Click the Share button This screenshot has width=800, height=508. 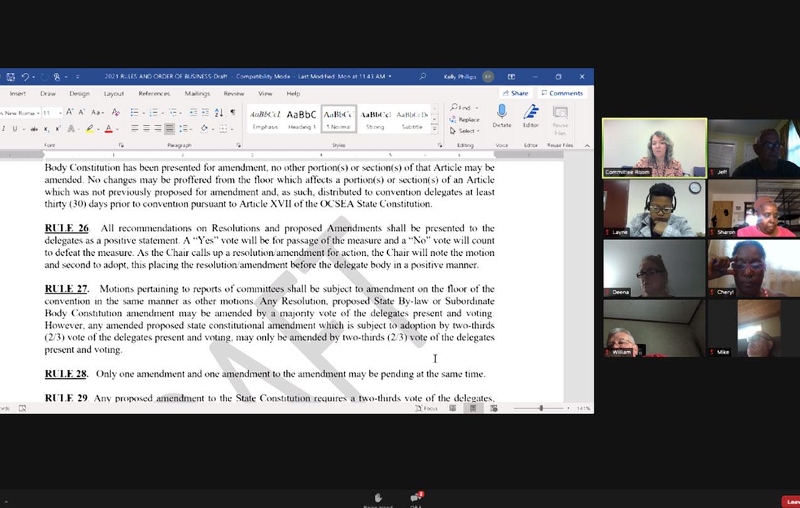(x=516, y=93)
